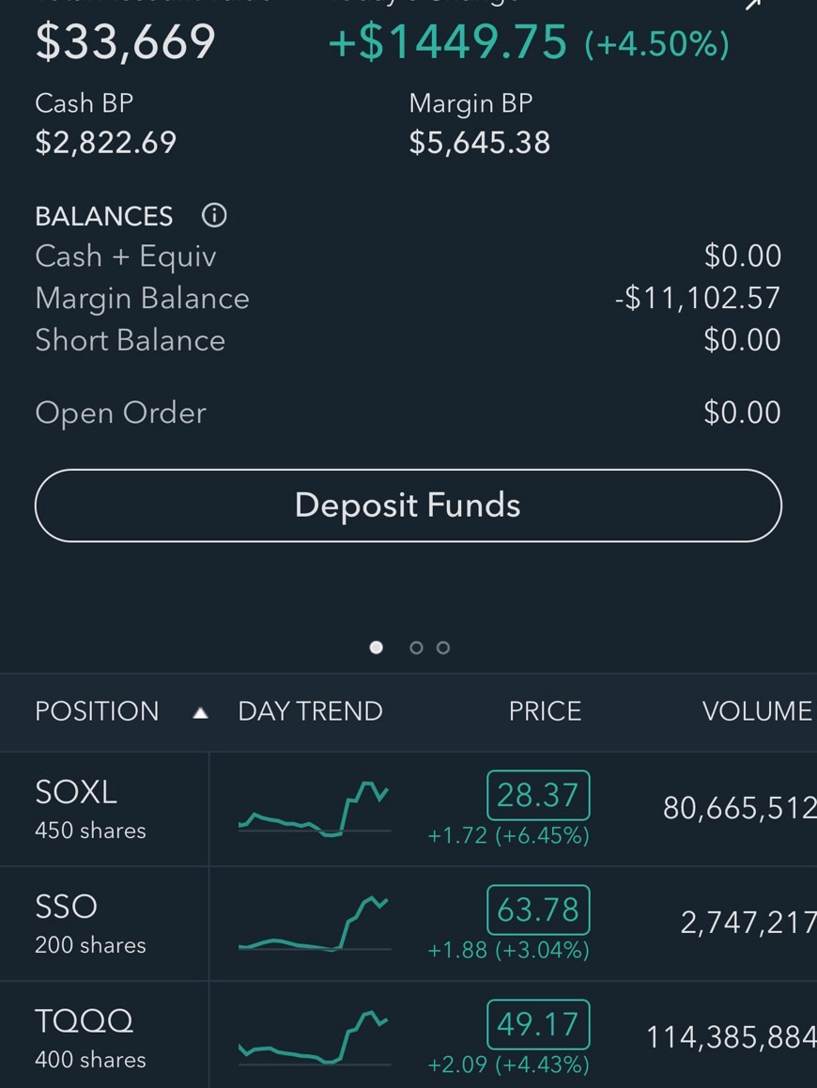Click the Volume column header

pos(756,711)
